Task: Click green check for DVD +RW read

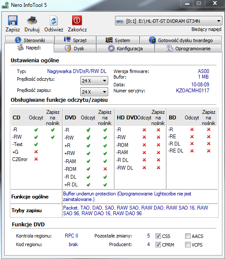Action: click(88, 153)
